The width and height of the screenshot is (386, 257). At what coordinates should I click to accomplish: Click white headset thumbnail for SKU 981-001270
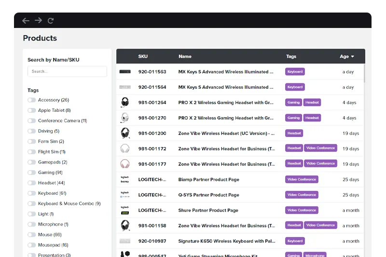125,118
